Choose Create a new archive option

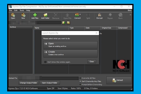(x=70, y=54)
